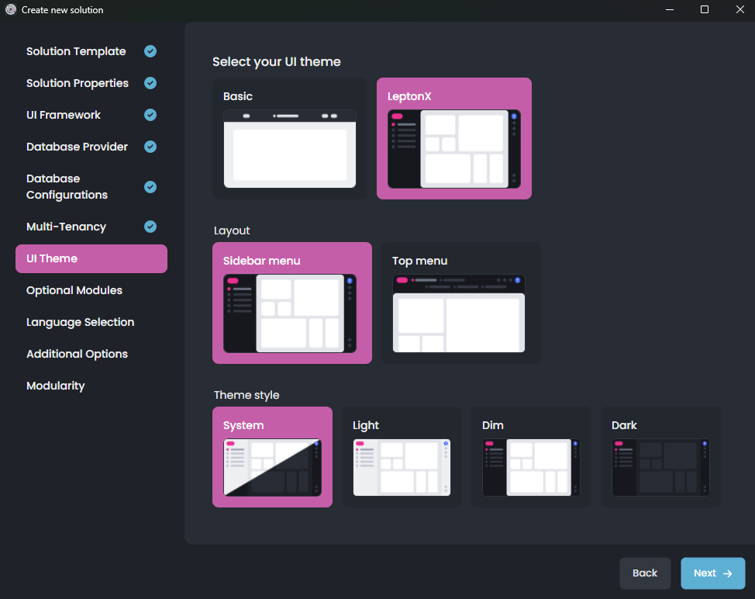Select the Dark theme style
This screenshot has height=599, width=755.
click(660, 456)
